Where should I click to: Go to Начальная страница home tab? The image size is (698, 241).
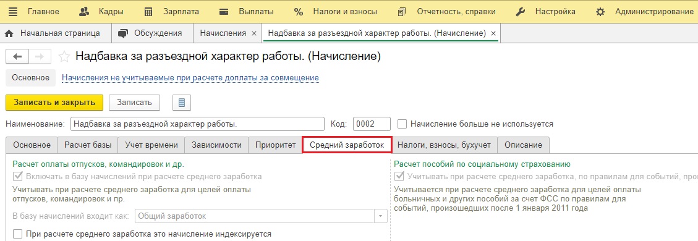coord(52,33)
